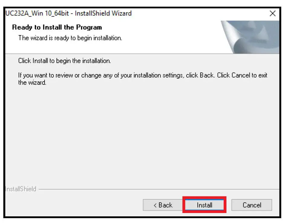The width and height of the screenshot is (290, 223).
Task: Click Install to begin the installation
Action: (204, 205)
